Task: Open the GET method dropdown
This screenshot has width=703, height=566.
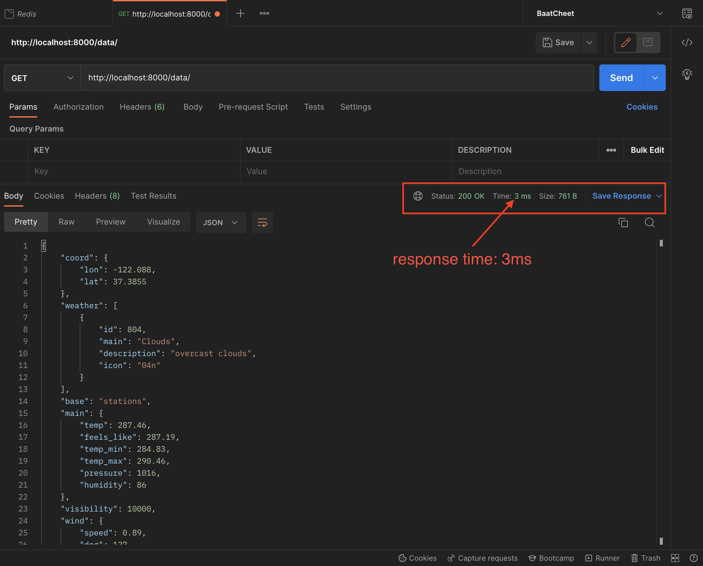Action: click(42, 78)
